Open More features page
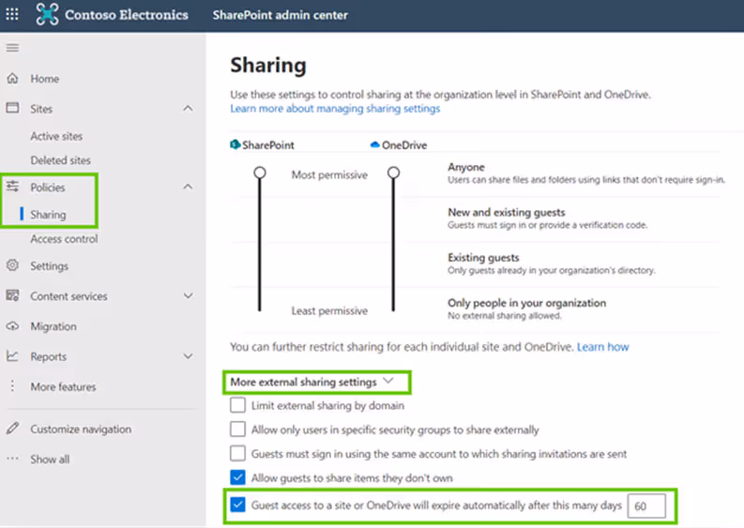This screenshot has height=528, width=744. (x=63, y=386)
